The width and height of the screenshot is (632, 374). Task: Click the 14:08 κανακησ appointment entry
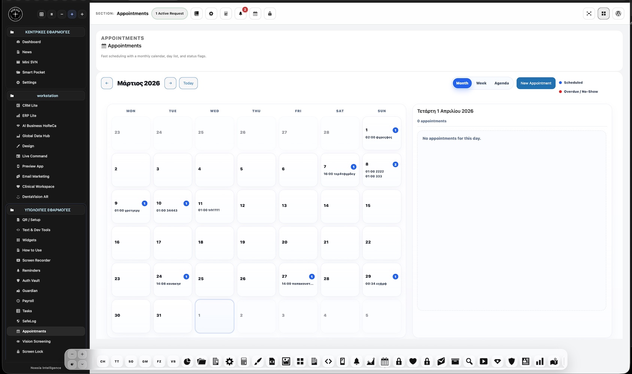[168, 284]
